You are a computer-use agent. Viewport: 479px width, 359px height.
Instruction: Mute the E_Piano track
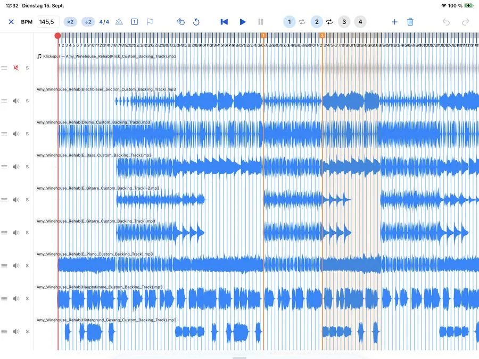coord(16,265)
